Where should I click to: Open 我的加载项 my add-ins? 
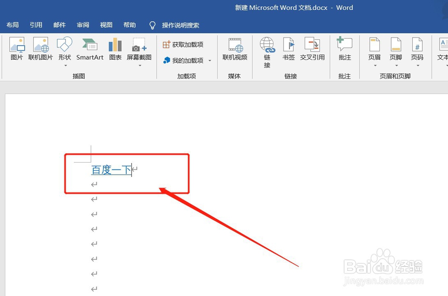click(183, 60)
